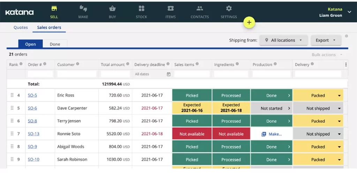
Task: Switch to the Done orders toggle
Action: click(55, 44)
